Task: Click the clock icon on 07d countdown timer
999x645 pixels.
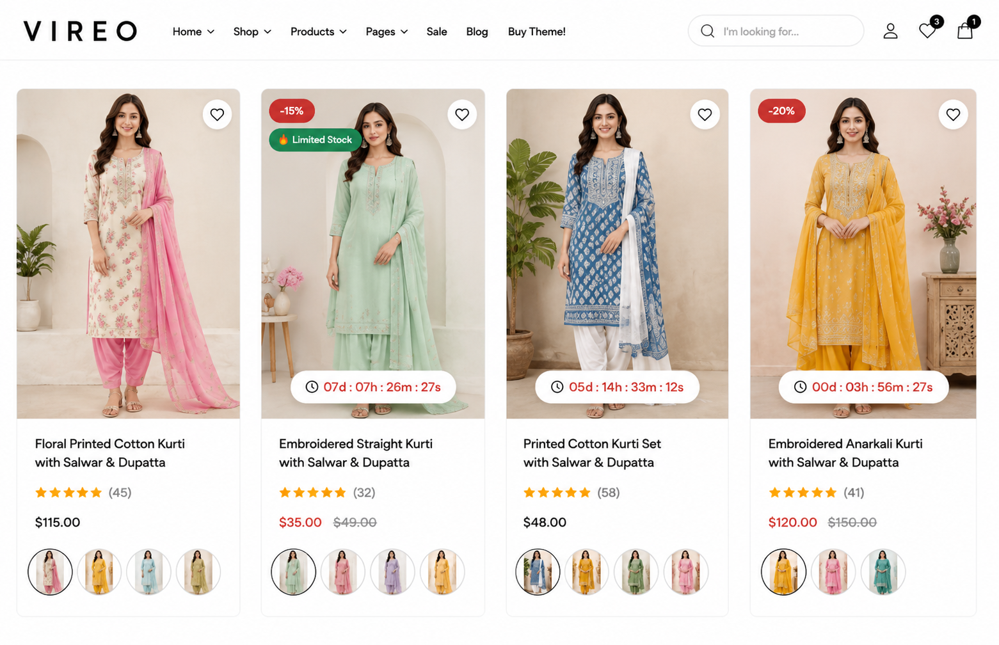Action: click(312, 387)
